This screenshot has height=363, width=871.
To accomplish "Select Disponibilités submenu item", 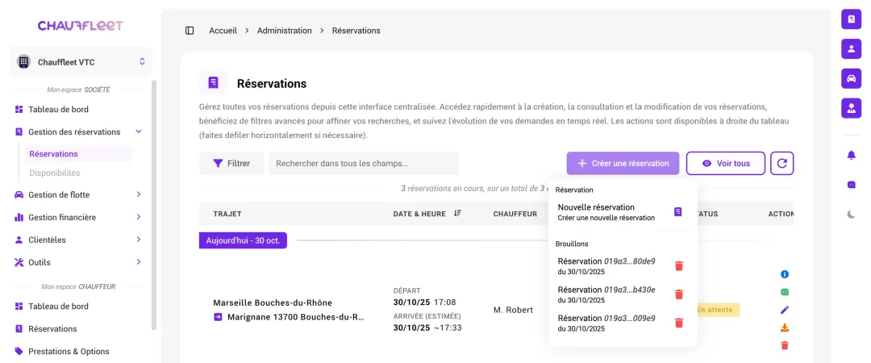I will tap(78, 173).
